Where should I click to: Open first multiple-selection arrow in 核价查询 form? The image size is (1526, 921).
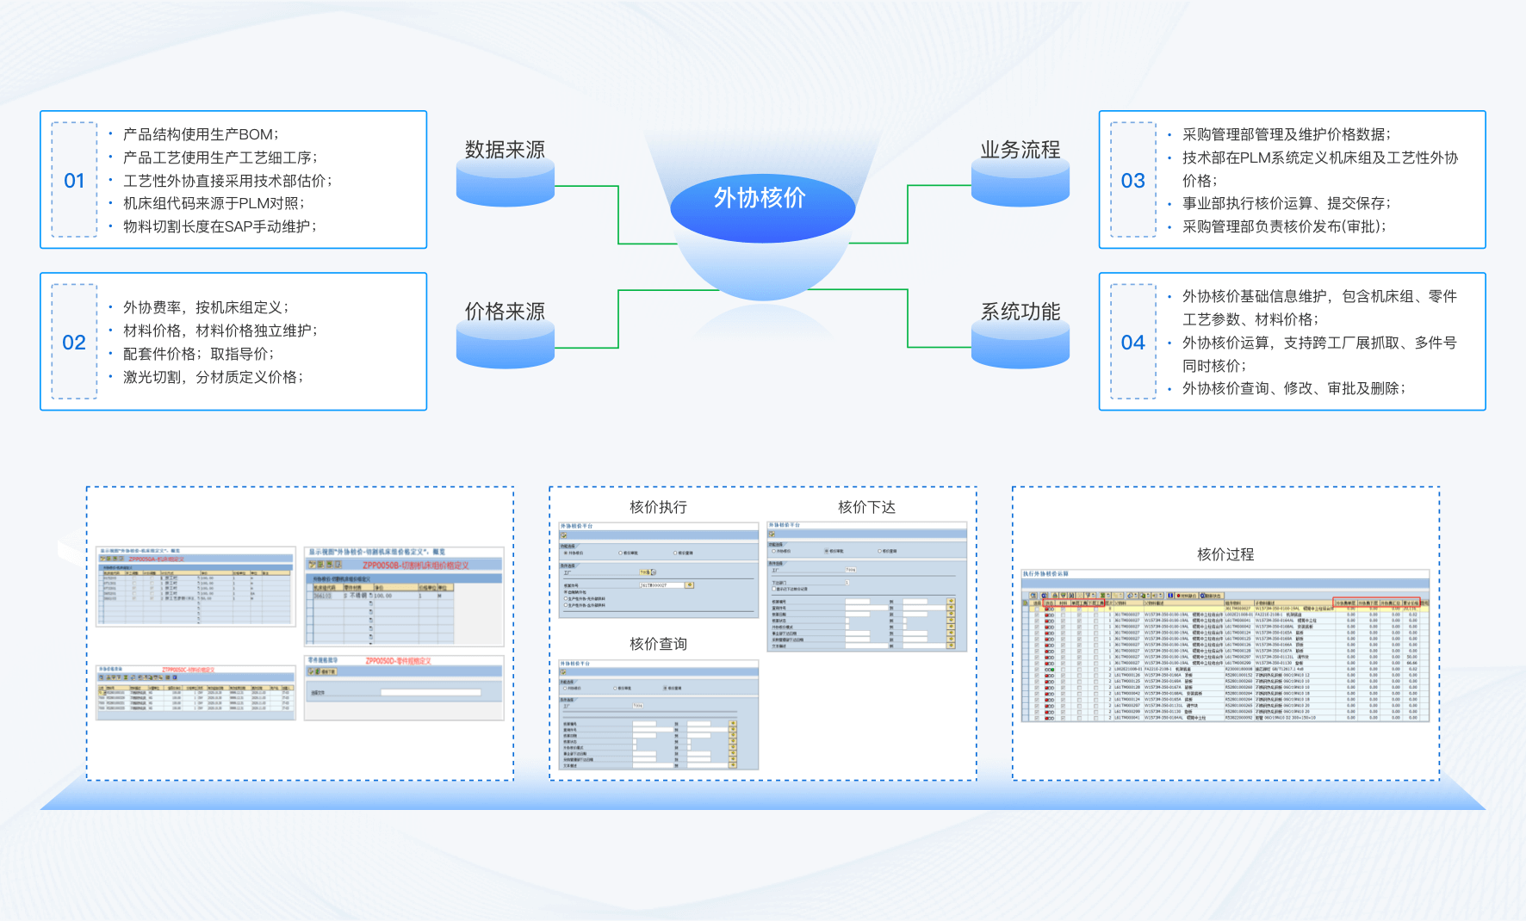(x=733, y=724)
